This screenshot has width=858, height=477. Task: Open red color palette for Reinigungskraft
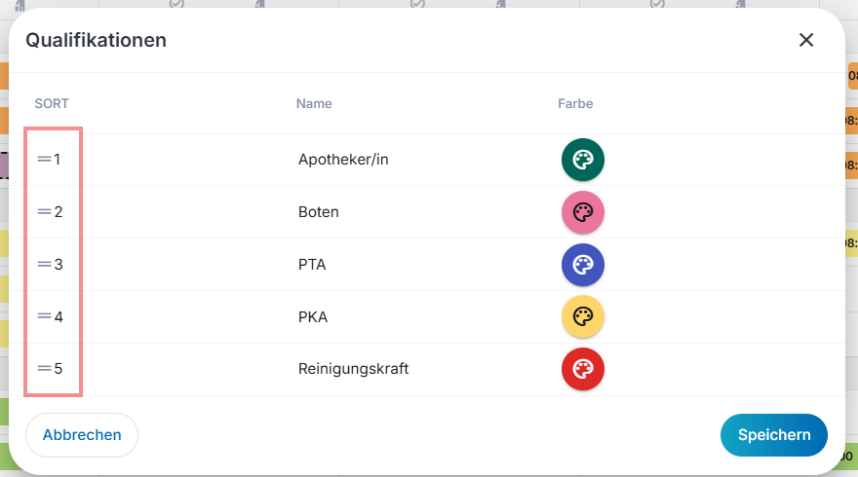583,370
